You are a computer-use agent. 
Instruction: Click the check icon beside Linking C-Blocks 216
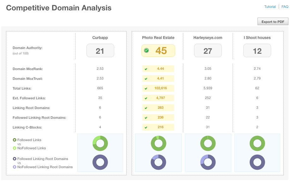[x=146, y=127]
